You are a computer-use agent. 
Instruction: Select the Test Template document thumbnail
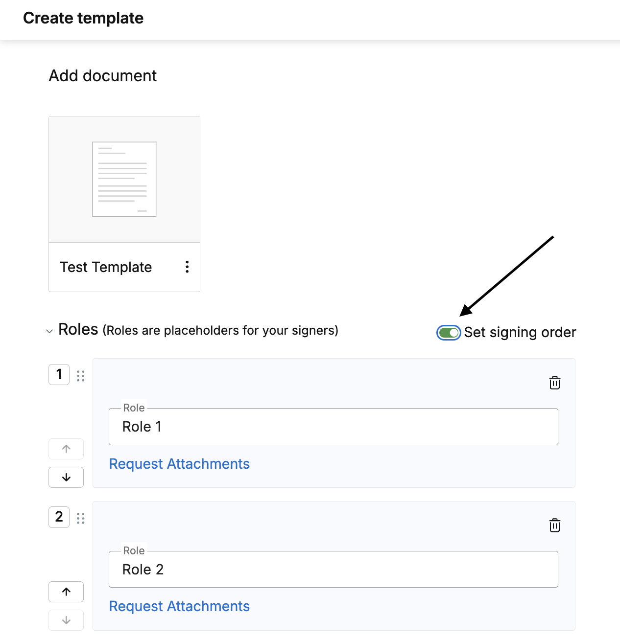click(x=124, y=179)
